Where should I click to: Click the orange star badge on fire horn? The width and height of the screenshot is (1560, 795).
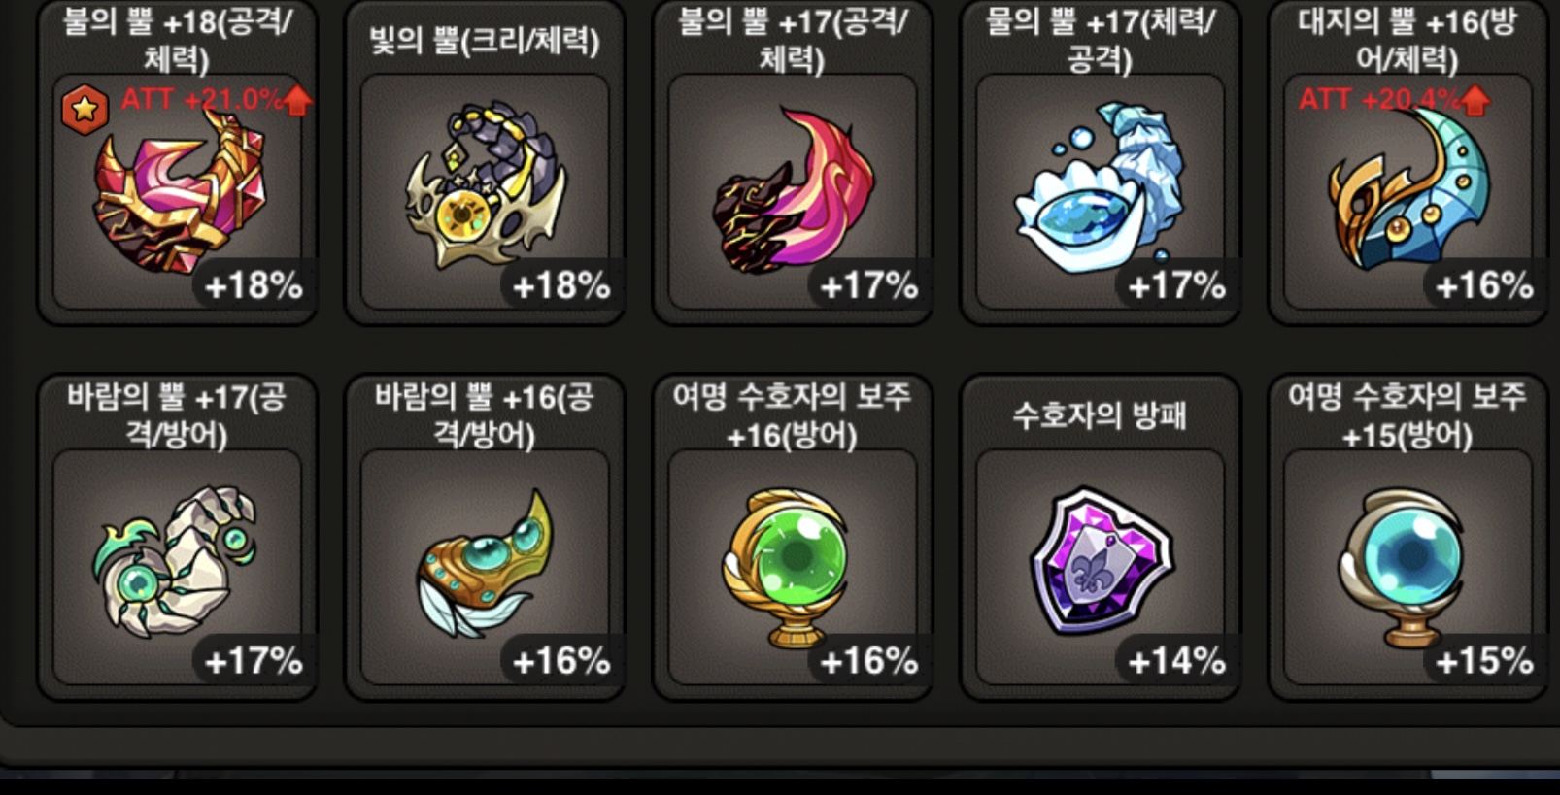(85, 109)
